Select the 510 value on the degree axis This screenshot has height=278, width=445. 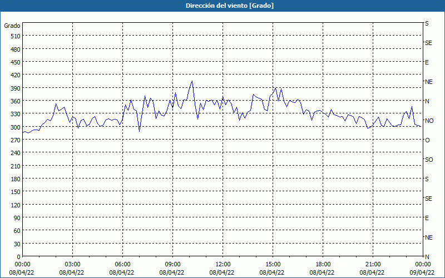pyautogui.click(x=16, y=36)
